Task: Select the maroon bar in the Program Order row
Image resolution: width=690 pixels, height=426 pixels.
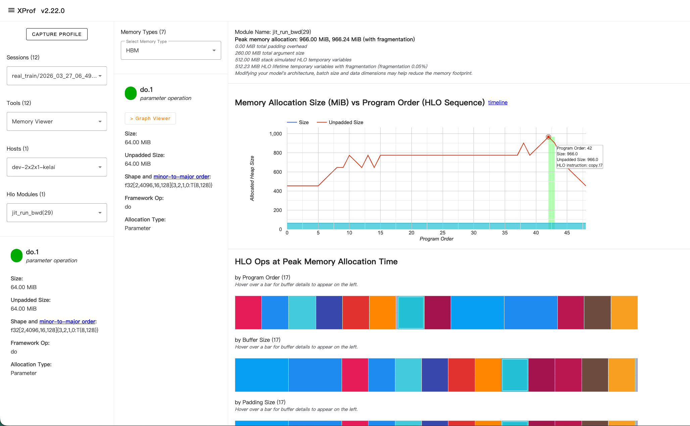Action: [x=438, y=313]
